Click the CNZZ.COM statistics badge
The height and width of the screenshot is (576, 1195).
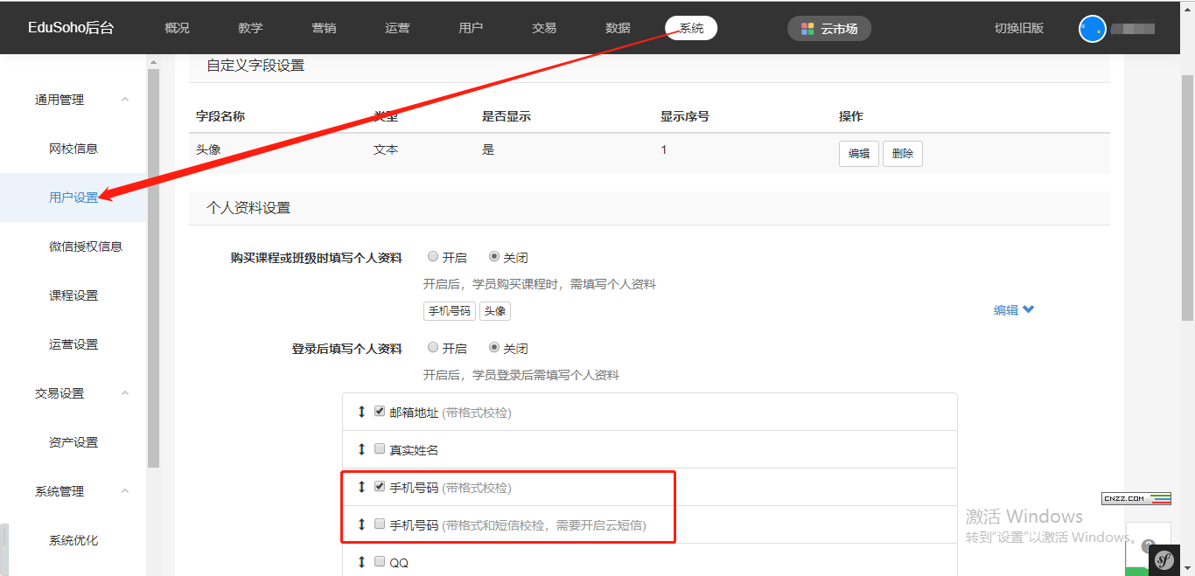click(1136, 498)
